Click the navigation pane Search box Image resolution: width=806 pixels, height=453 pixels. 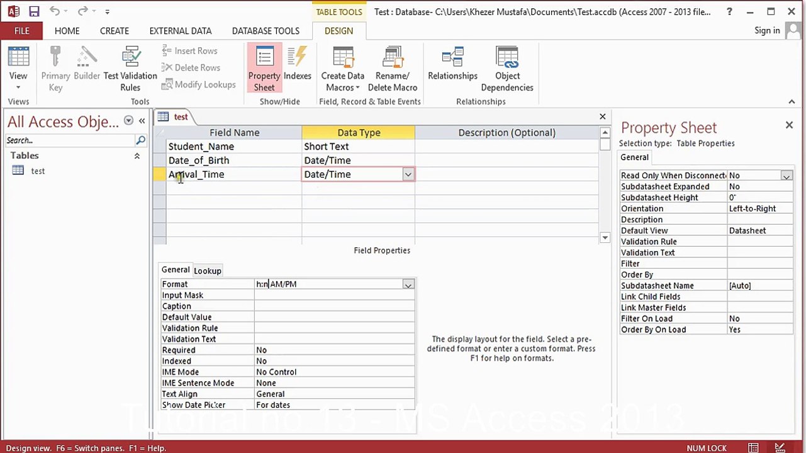pos(70,140)
